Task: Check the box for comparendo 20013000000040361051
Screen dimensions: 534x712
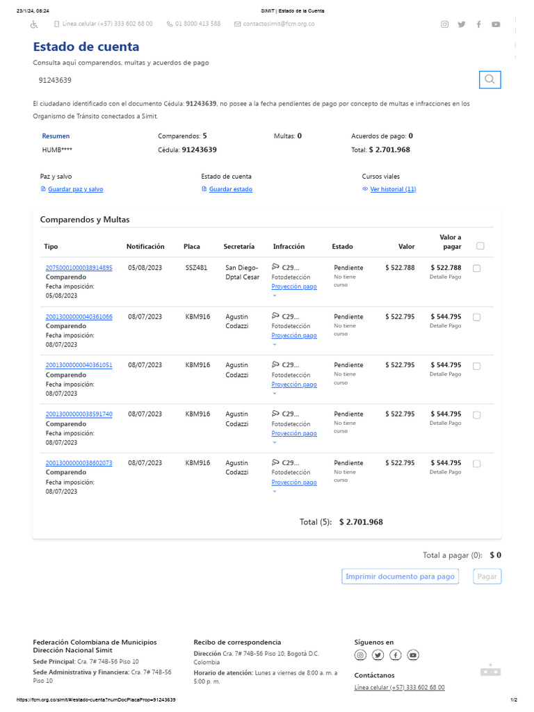Action: tap(477, 366)
